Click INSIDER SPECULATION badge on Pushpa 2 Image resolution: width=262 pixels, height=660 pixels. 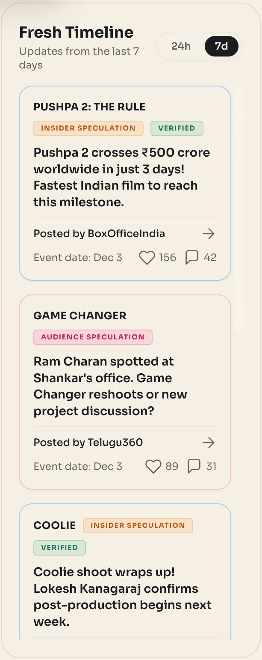point(88,128)
